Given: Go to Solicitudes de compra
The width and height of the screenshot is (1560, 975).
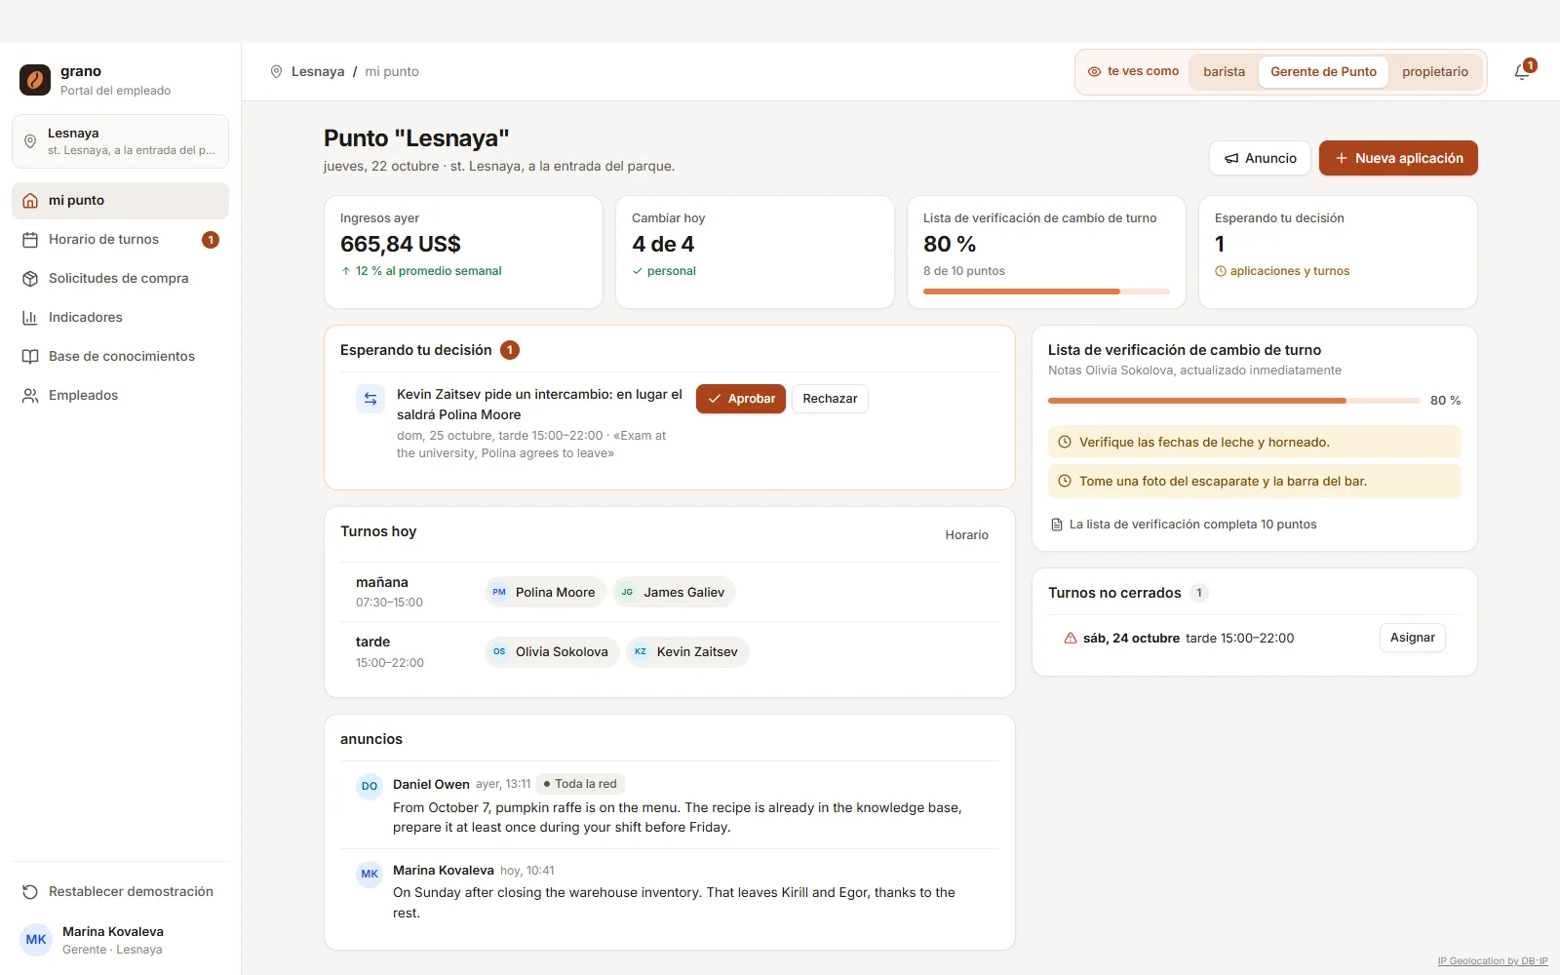Looking at the screenshot, I should pos(121,279).
